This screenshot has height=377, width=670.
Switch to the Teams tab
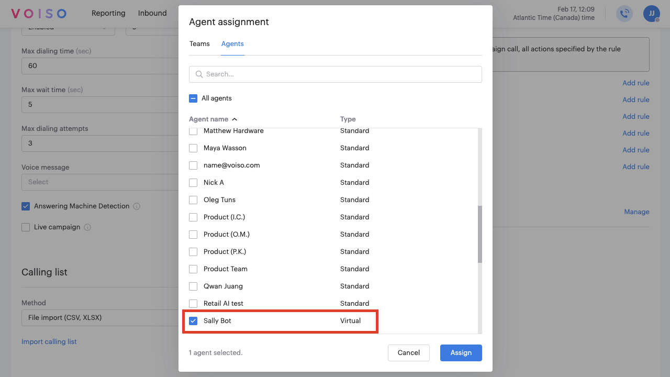(x=199, y=43)
